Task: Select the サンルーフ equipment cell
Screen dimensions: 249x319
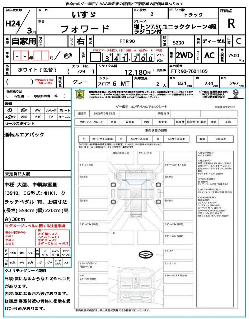Action: click(x=51, y=110)
